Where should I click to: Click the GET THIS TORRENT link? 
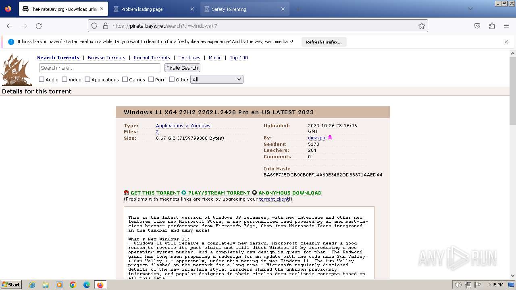[155, 193]
